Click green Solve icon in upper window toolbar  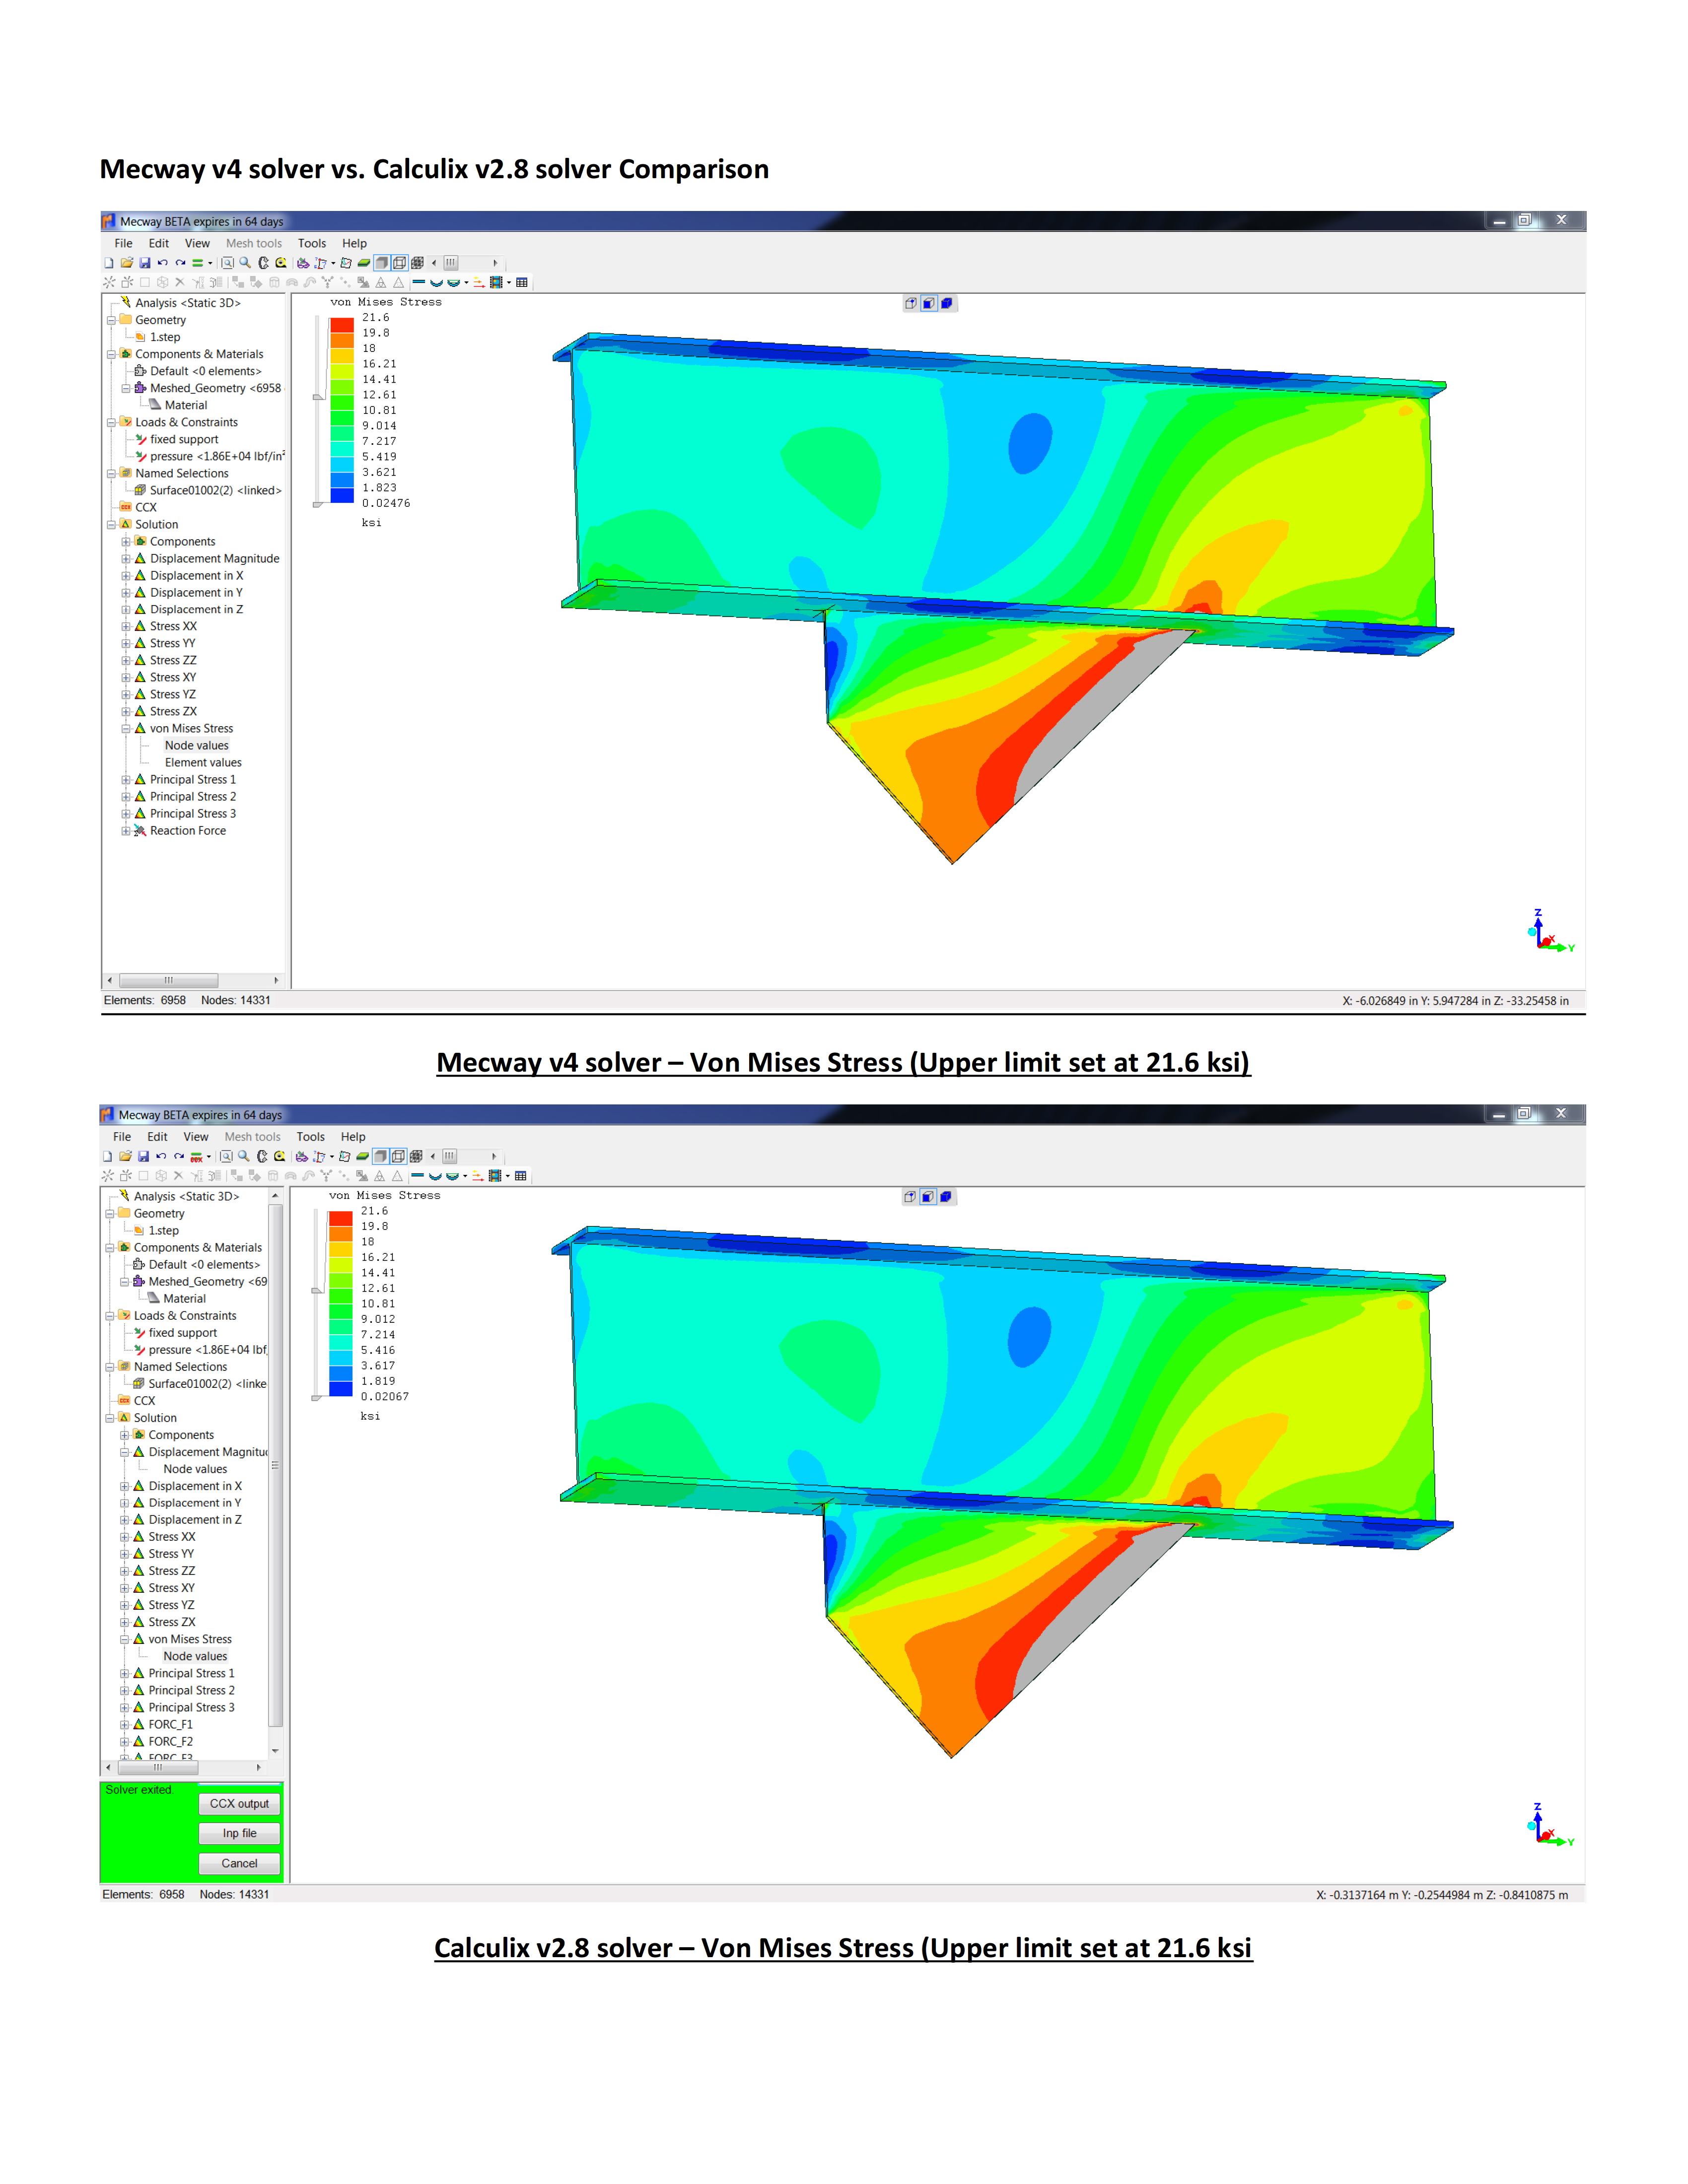197,263
